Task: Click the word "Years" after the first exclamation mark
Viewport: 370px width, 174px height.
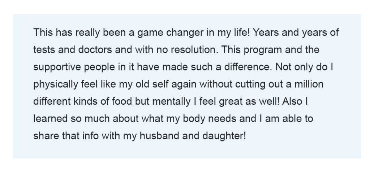Action: point(266,32)
